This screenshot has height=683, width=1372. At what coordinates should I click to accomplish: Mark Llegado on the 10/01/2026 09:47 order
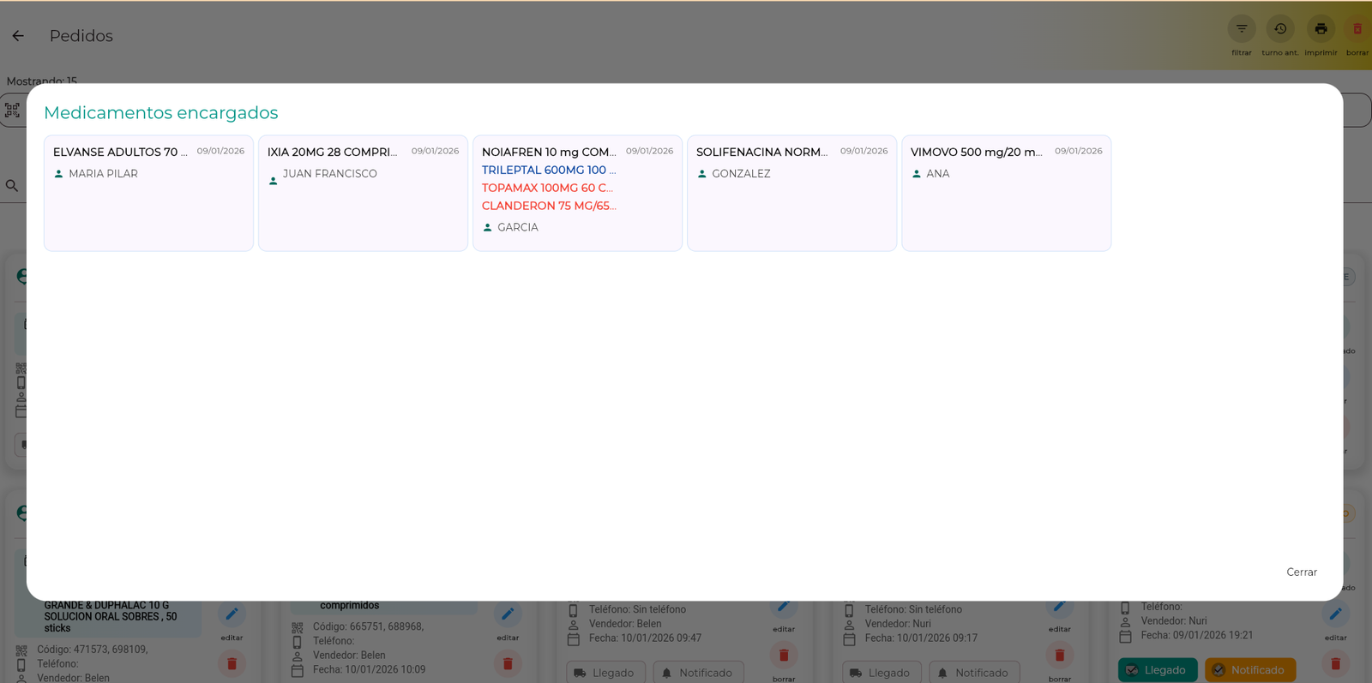pos(605,673)
